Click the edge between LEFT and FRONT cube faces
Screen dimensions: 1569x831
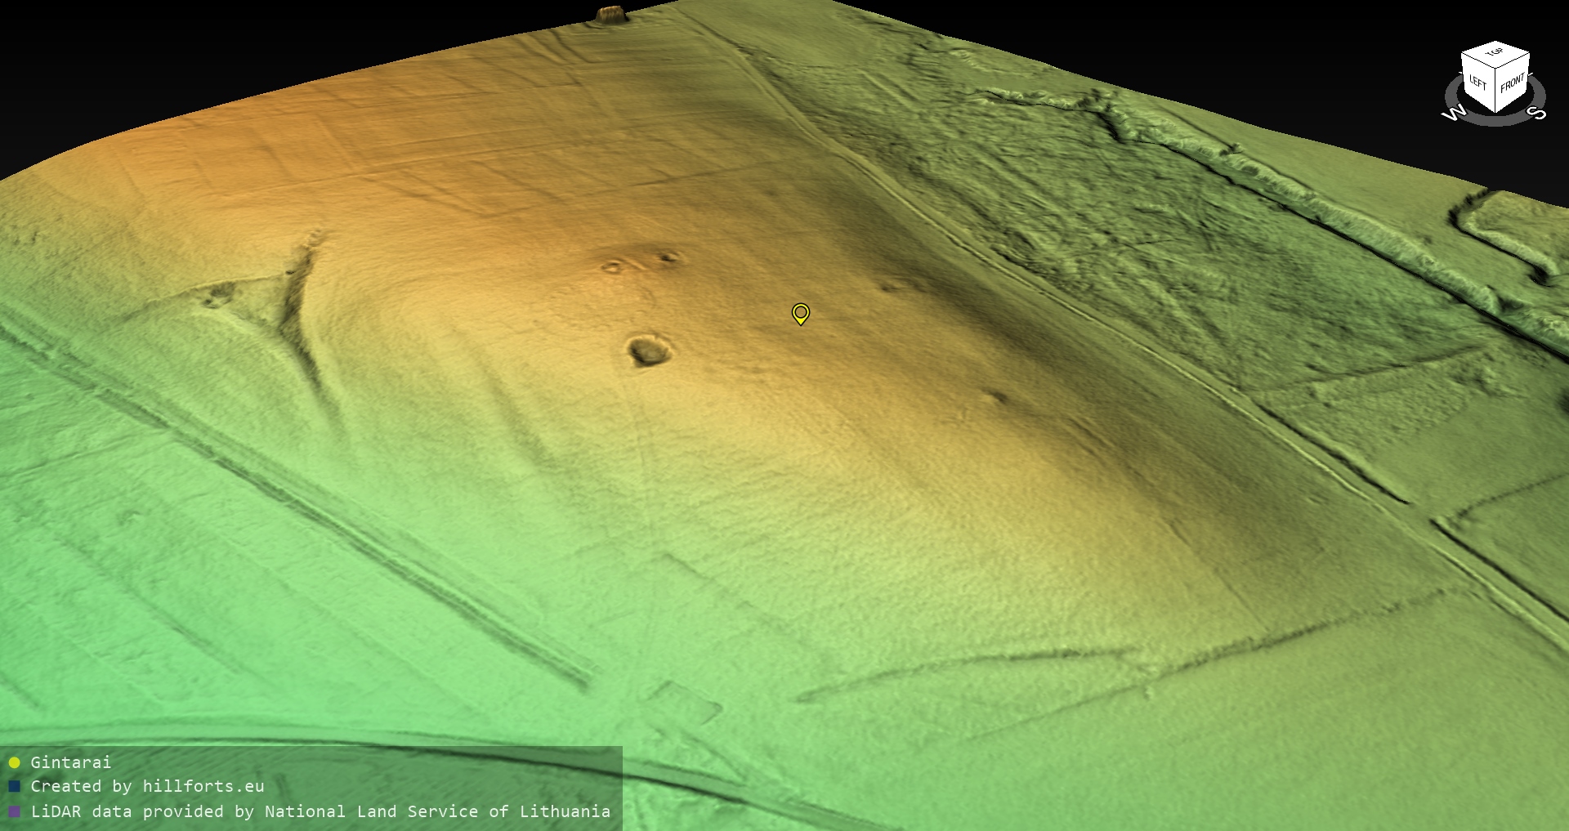click(x=1496, y=90)
